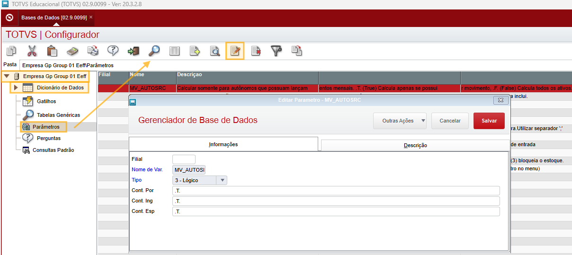Click the magnifying glass search toolbar icon
The height and width of the screenshot is (255, 572).
[x=154, y=51]
